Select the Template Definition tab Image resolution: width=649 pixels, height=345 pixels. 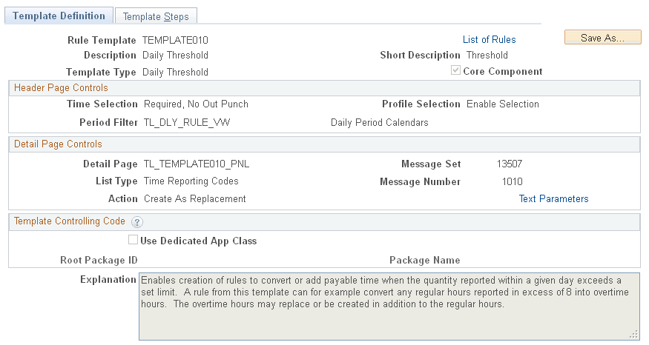[x=59, y=16]
